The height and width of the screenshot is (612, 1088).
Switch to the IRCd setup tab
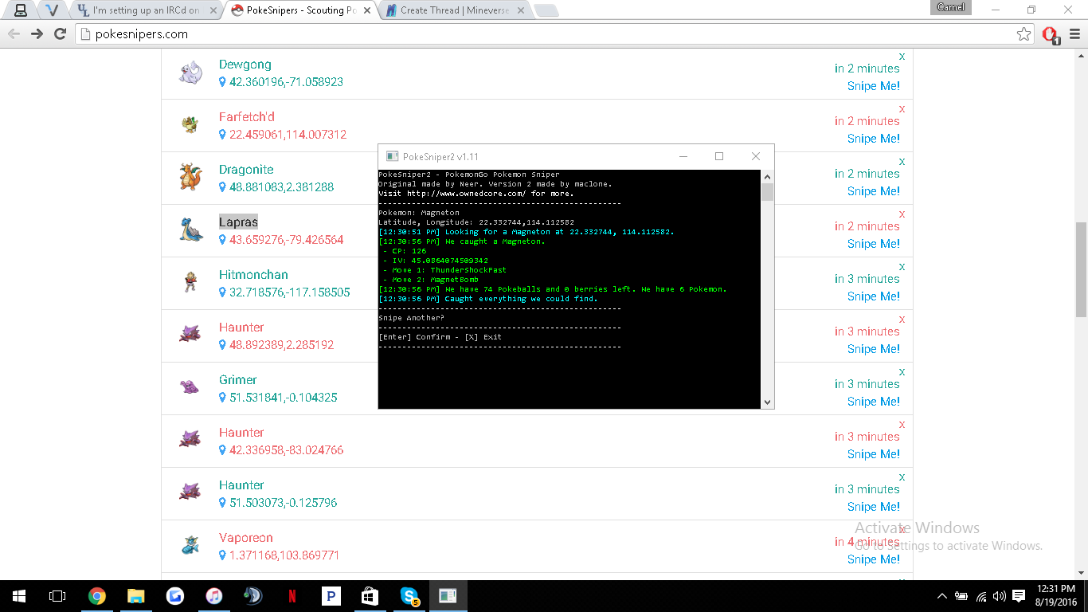(x=145, y=10)
